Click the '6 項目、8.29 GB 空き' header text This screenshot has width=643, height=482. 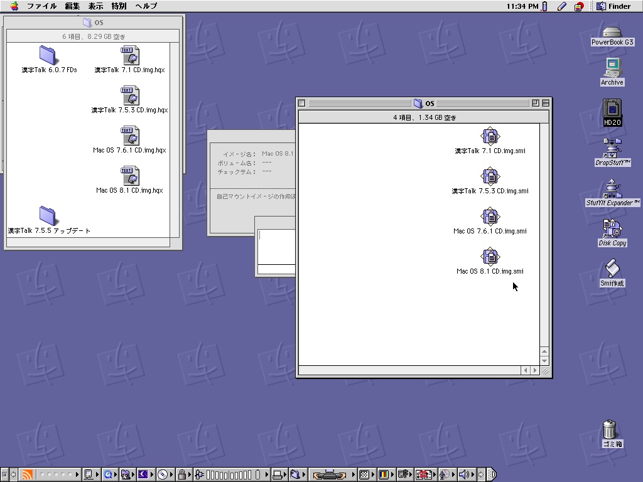94,36
